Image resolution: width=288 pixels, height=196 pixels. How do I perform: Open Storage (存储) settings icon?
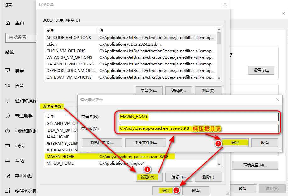[x=8, y=161]
